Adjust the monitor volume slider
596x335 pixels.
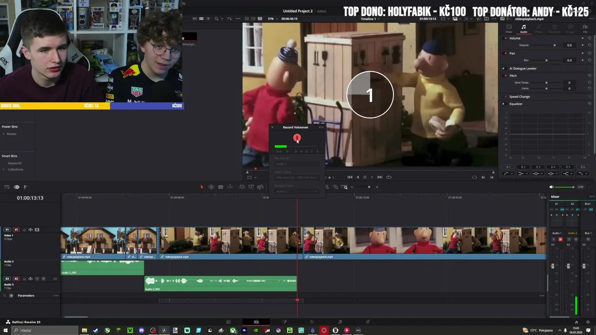pyautogui.click(x=565, y=187)
